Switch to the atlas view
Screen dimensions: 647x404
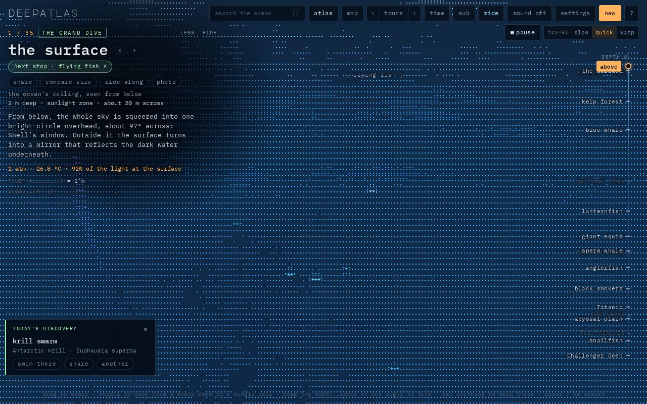(323, 13)
